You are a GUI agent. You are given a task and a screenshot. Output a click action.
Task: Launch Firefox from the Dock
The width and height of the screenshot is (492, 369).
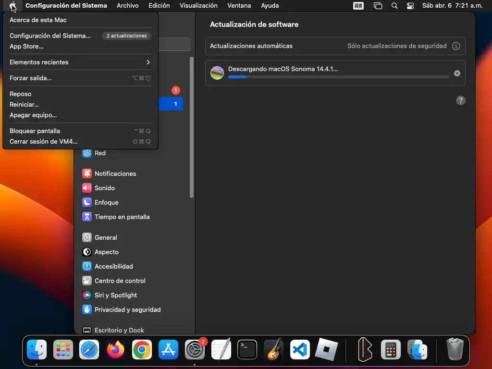(115, 350)
